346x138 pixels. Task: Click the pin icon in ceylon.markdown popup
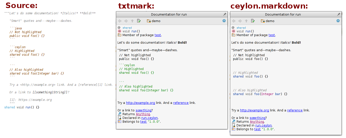point(338,15)
